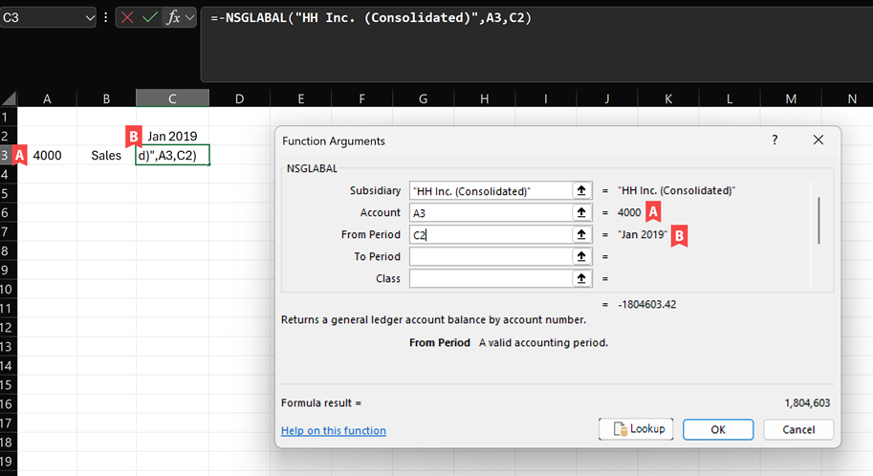Click Class field's range selector arrow
The height and width of the screenshot is (476, 873).
pyautogui.click(x=581, y=278)
